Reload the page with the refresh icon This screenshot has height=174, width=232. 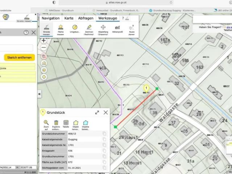[171, 3]
